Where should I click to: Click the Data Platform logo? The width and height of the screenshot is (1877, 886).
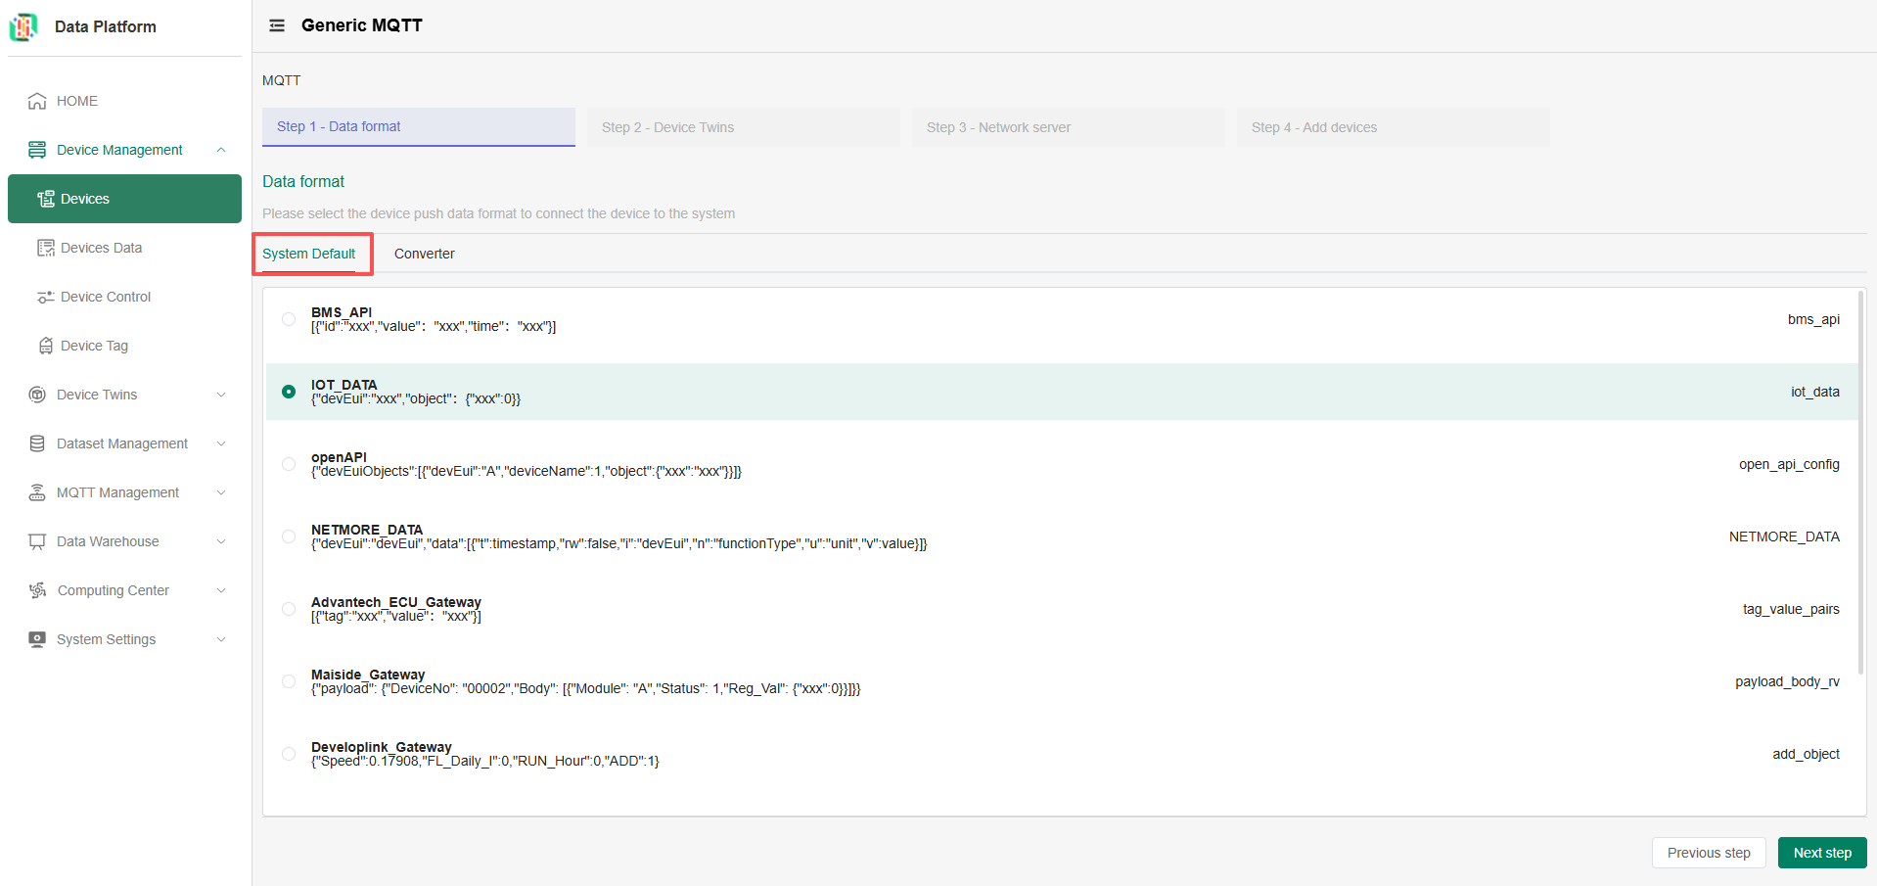(23, 26)
